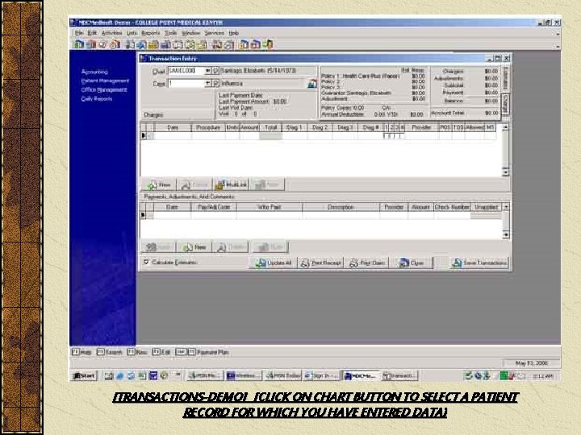Click Daily Reports in the sidebar
The image size is (581, 435).
(97, 98)
